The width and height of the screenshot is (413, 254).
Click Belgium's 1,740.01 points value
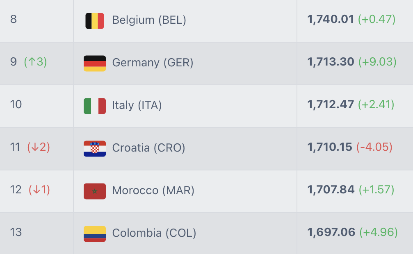click(330, 19)
